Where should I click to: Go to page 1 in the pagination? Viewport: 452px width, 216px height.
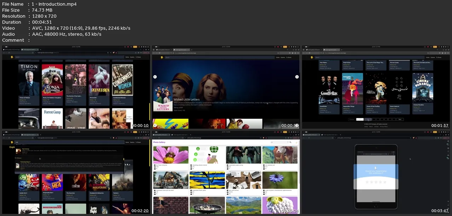[360, 119]
